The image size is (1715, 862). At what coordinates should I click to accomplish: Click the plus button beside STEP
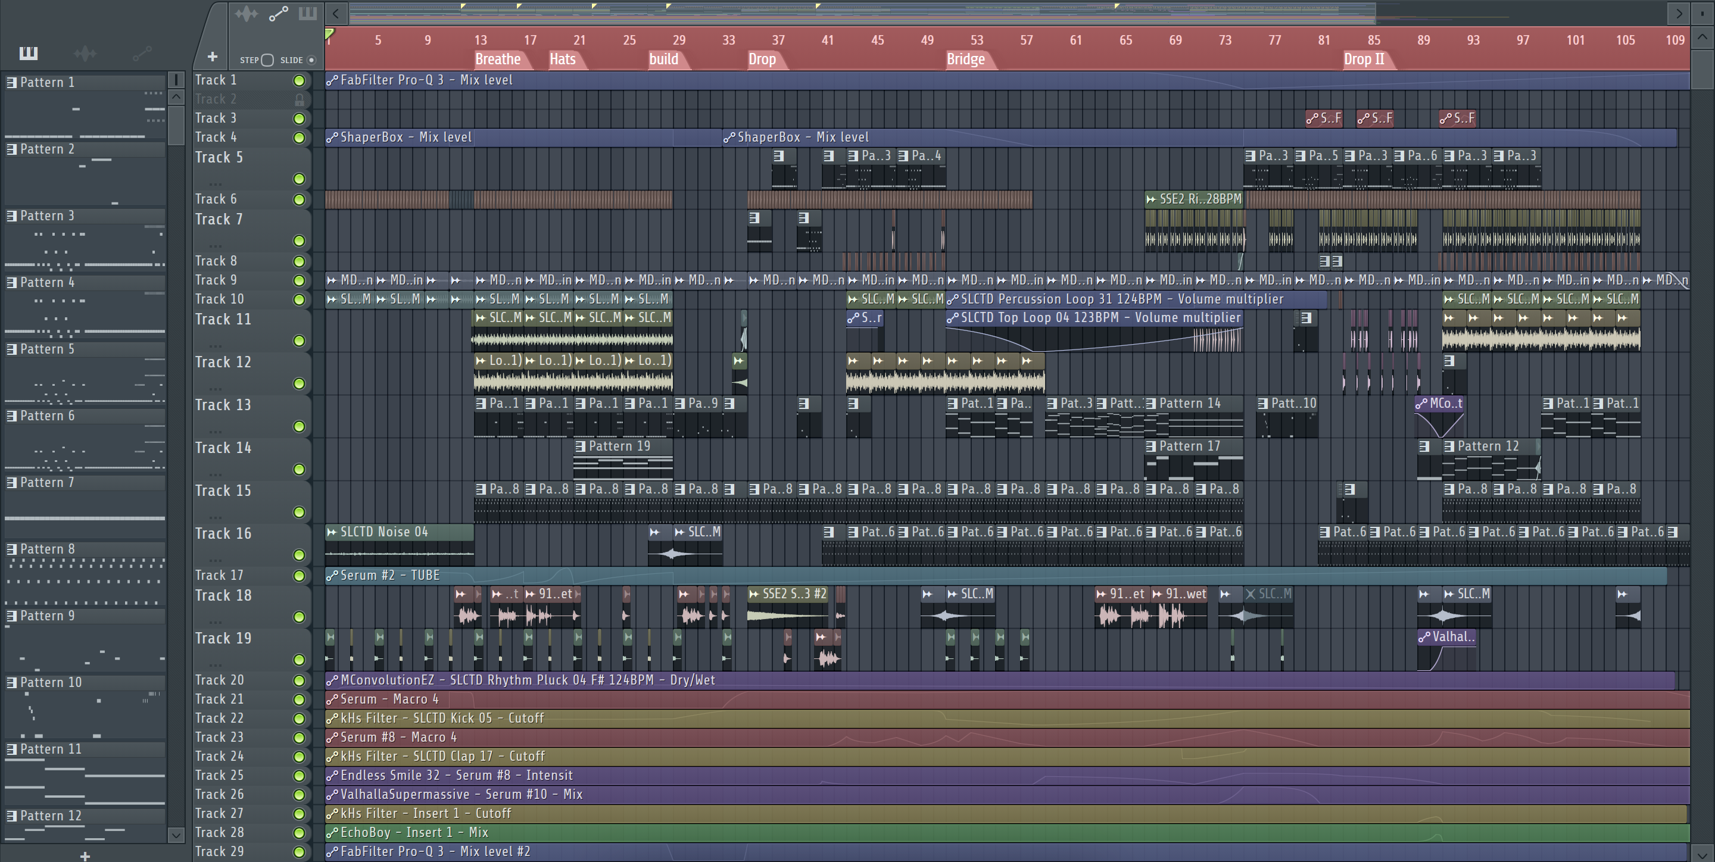point(213,57)
